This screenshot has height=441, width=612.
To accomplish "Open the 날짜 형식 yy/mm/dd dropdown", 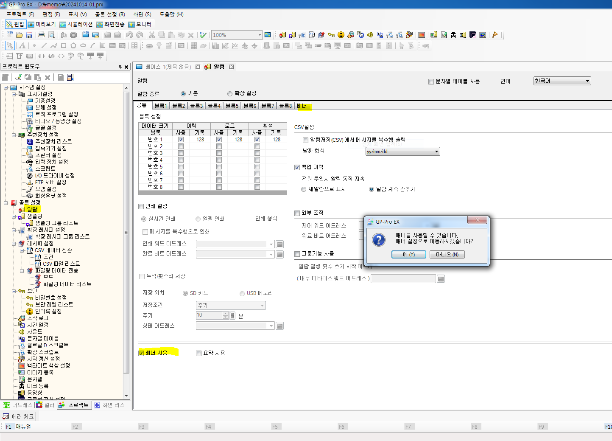I will [436, 152].
